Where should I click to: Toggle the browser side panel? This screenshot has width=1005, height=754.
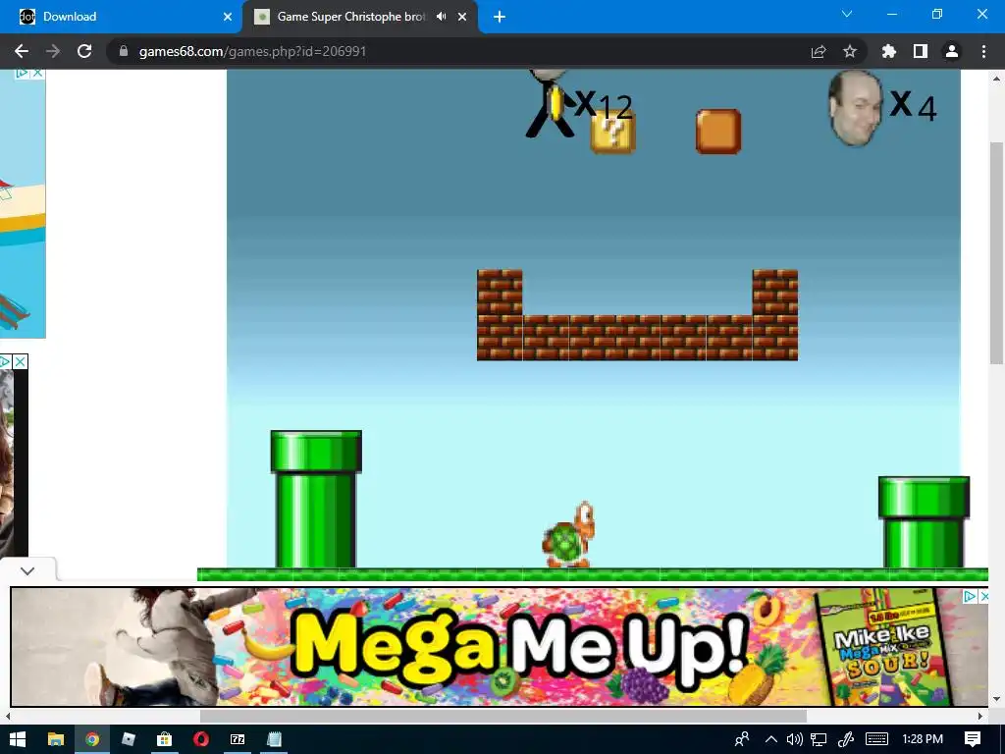pyautogui.click(x=921, y=51)
